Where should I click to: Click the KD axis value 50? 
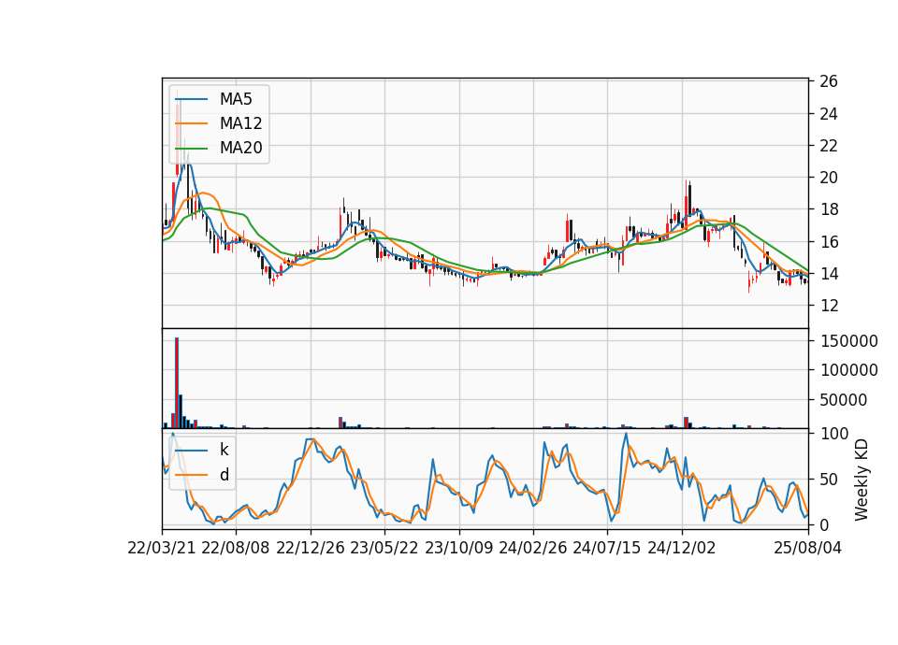pos(829,480)
